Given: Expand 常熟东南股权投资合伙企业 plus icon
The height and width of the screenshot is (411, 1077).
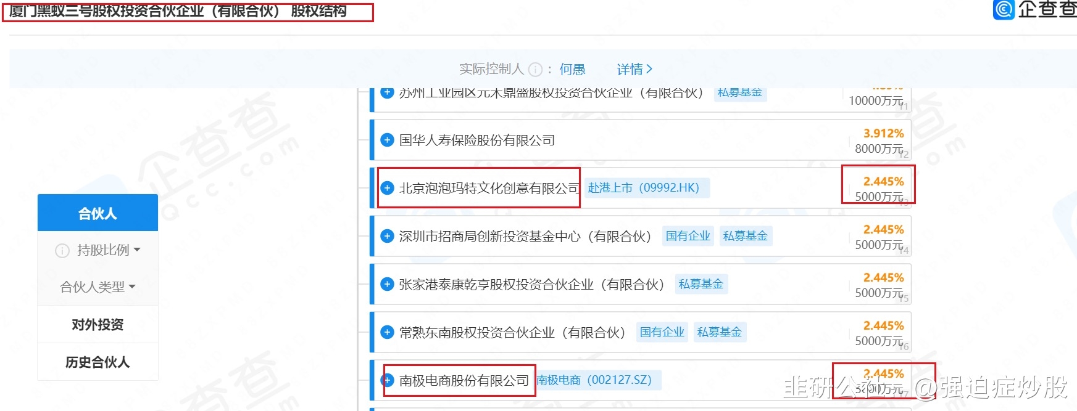Looking at the screenshot, I should coord(387,332).
